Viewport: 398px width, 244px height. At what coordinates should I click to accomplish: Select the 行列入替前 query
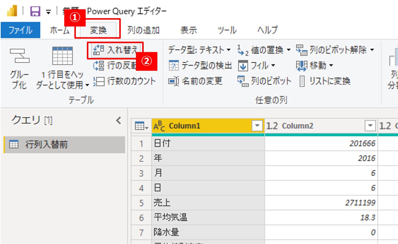tap(46, 145)
